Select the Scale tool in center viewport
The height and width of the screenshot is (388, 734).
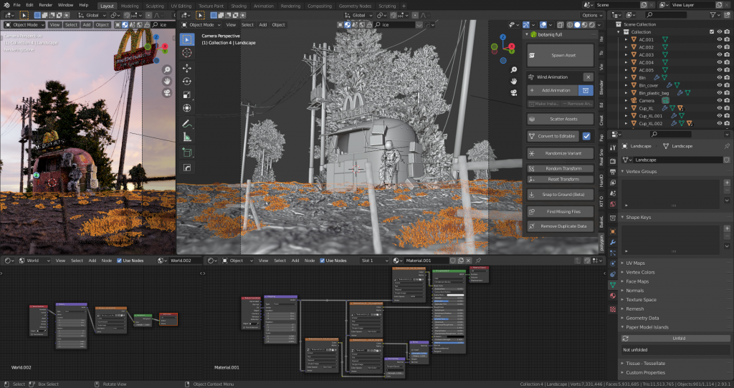tap(187, 95)
